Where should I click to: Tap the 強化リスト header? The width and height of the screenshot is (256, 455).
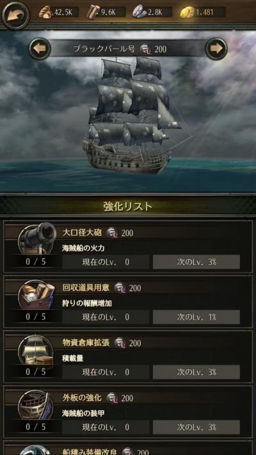pyautogui.click(x=128, y=206)
